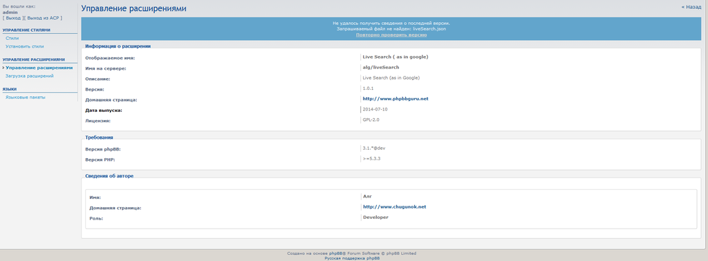Click the Live Search (as in Google) description
Screen dimensions: 708x261
point(391,78)
